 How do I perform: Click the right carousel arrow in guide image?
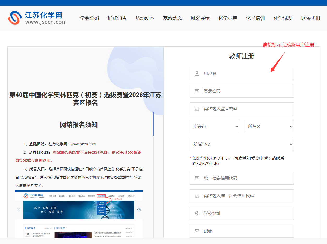pos(139,210)
